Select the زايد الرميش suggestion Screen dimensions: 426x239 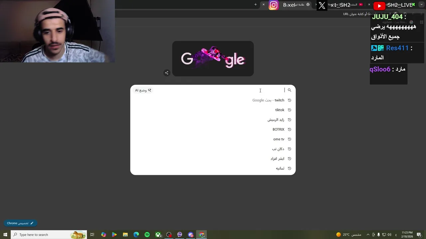[213, 119]
